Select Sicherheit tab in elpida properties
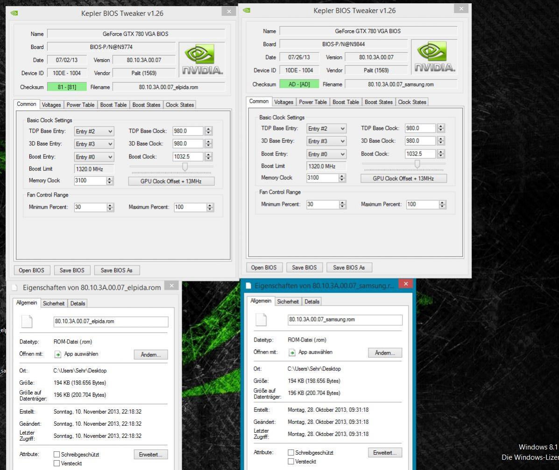This screenshot has width=559, height=470. tap(54, 303)
